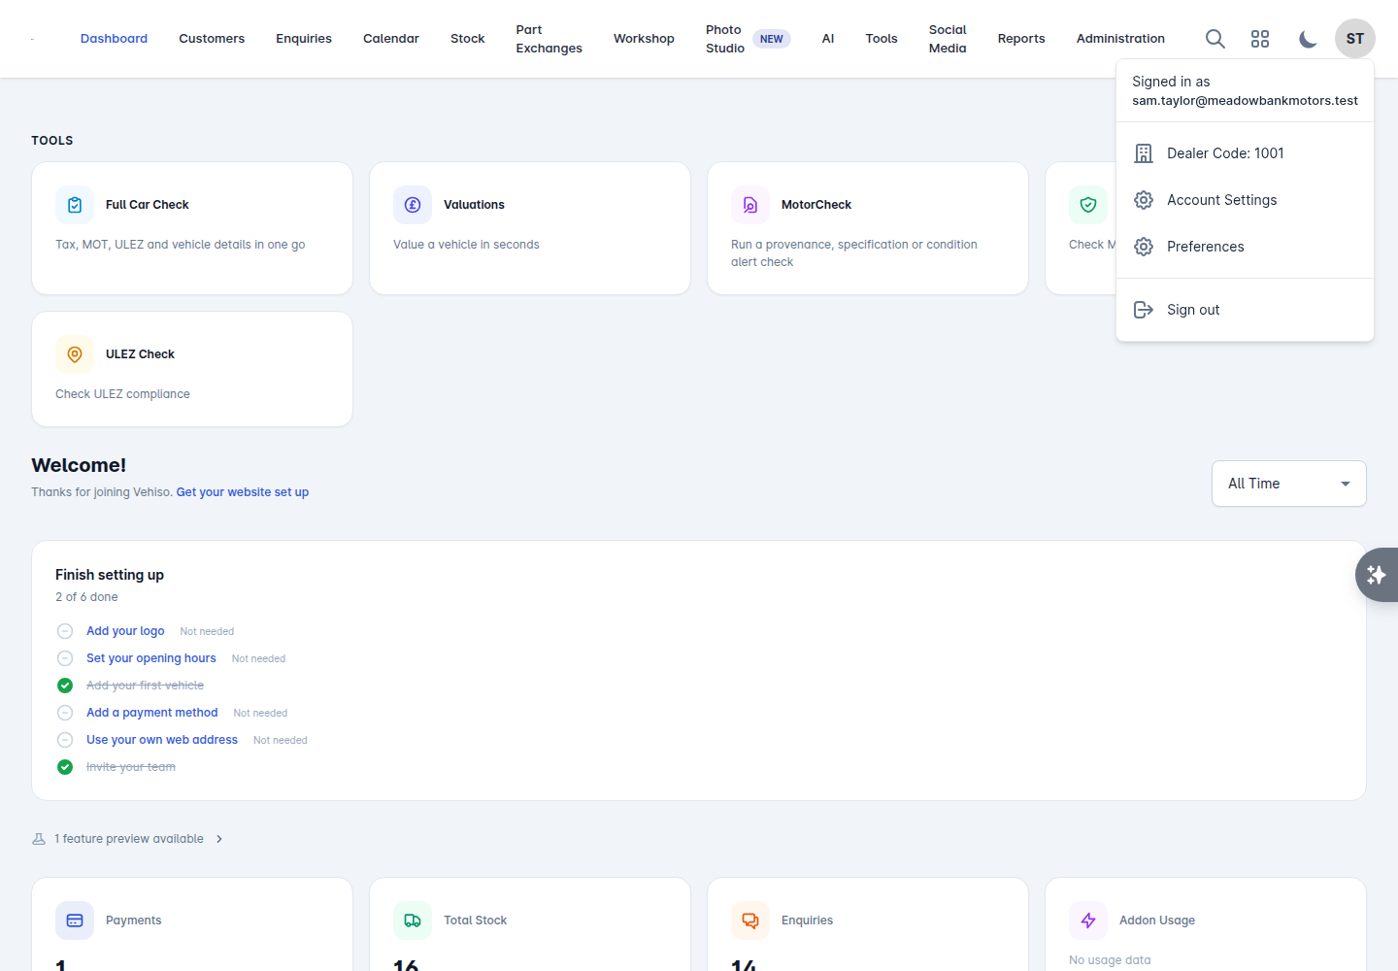Open the AI assistant sparkle button
The image size is (1398, 971).
[1377, 575]
